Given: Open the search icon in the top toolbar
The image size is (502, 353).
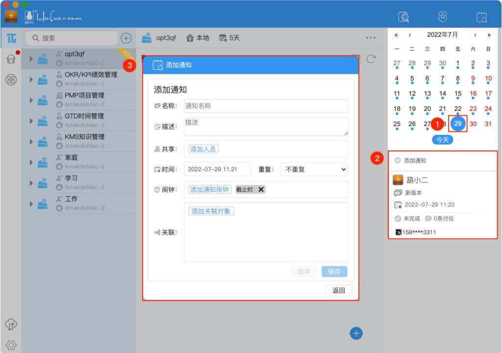Looking at the screenshot, I should tap(403, 16).
